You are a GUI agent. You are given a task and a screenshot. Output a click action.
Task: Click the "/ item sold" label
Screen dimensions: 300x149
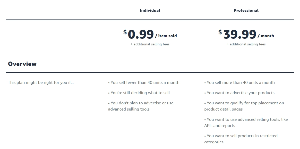coord(166,36)
